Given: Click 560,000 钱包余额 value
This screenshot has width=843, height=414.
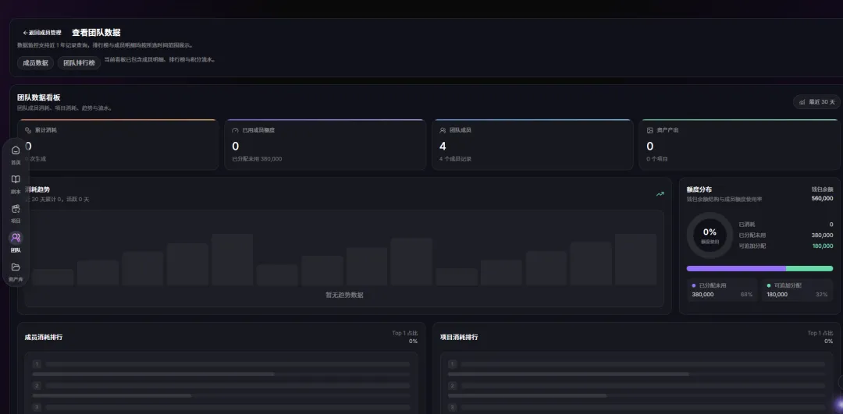Looking at the screenshot, I should [x=823, y=199].
